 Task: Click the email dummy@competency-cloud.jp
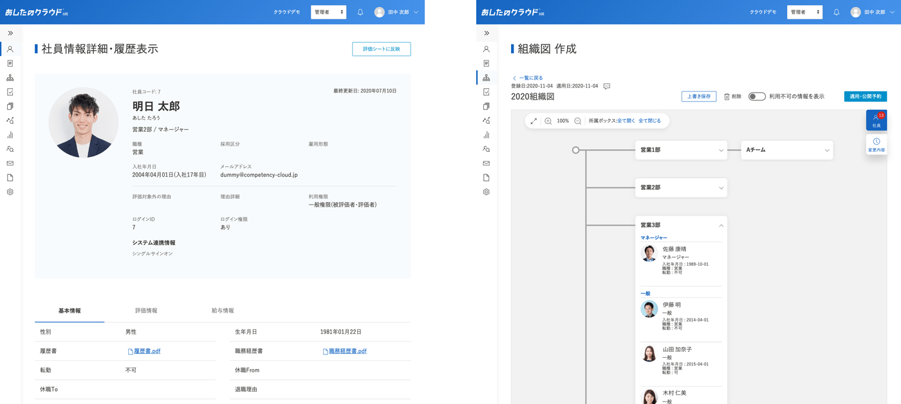click(259, 175)
